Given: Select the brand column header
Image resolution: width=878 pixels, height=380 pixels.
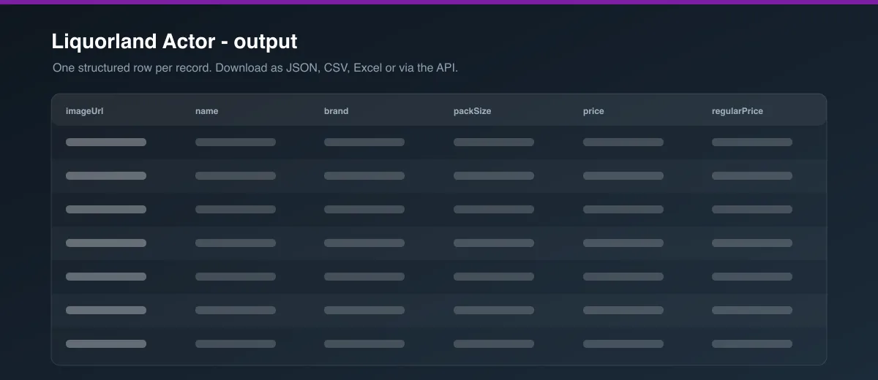Looking at the screenshot, I should coord(337,111).
